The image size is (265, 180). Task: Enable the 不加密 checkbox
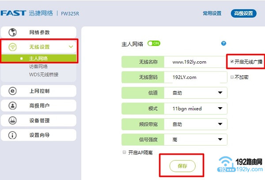[x=232, y=77]
